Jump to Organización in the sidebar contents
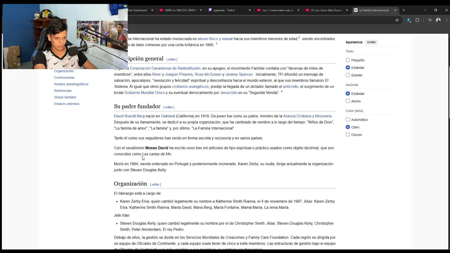 64,71
